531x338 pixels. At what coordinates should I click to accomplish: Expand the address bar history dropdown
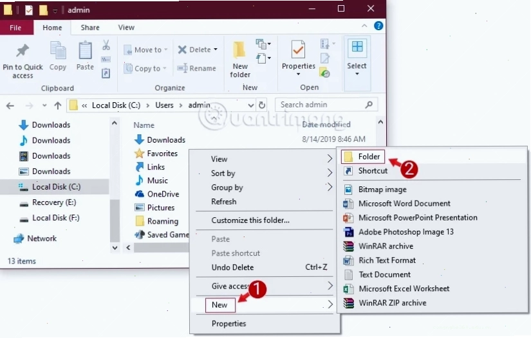(250, 105)
